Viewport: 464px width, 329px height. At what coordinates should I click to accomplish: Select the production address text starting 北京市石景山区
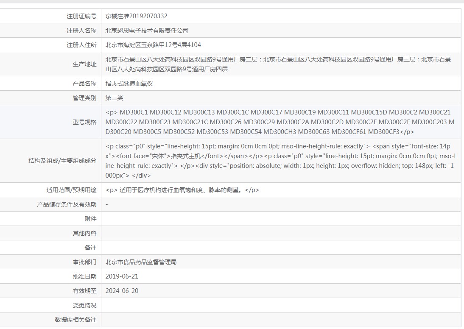tap(278, 64)
